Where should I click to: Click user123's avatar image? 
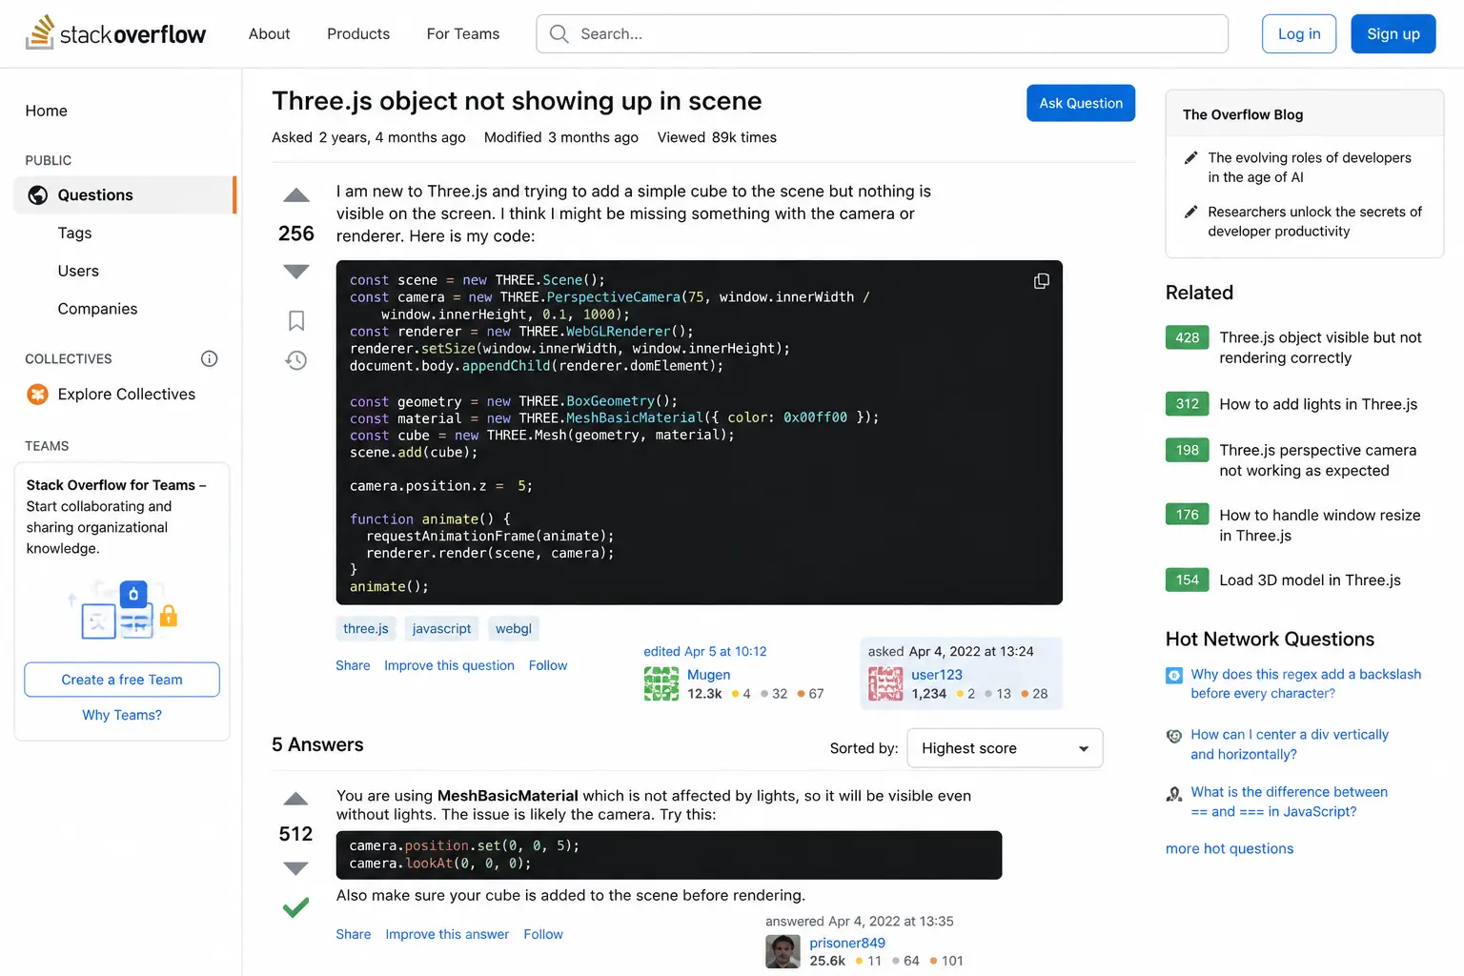885,683
